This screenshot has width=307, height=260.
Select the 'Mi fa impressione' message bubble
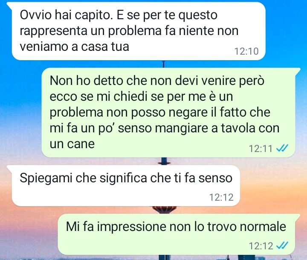[x=177, y=234]
